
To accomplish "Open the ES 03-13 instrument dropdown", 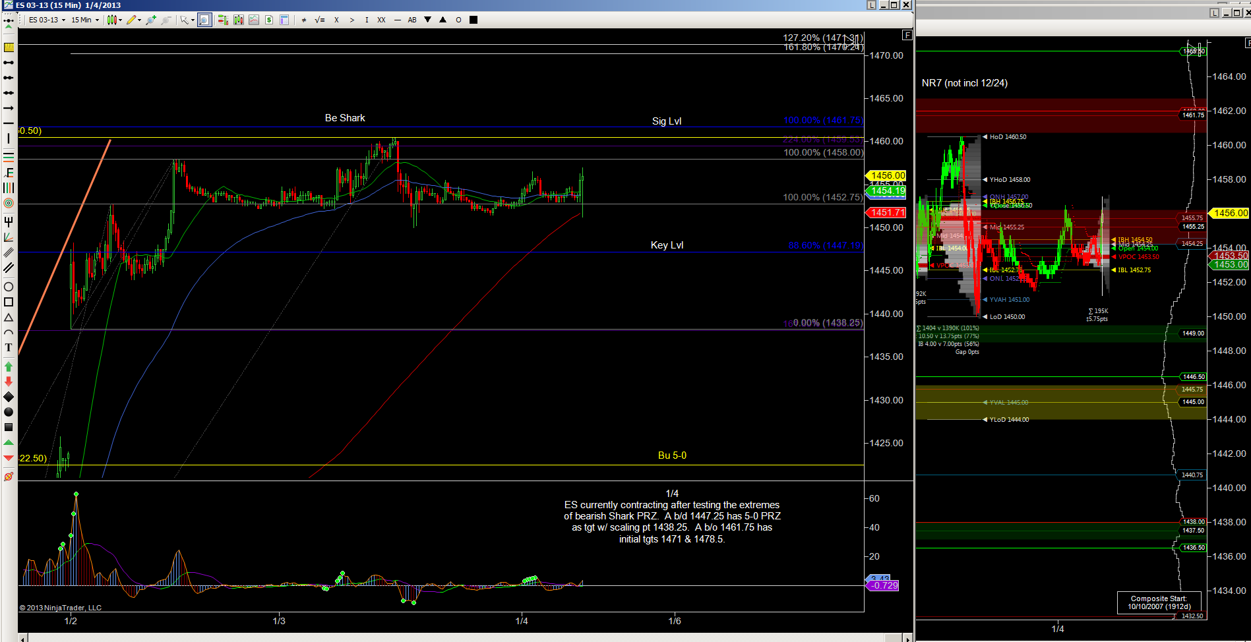I will [x=47, y=20].
